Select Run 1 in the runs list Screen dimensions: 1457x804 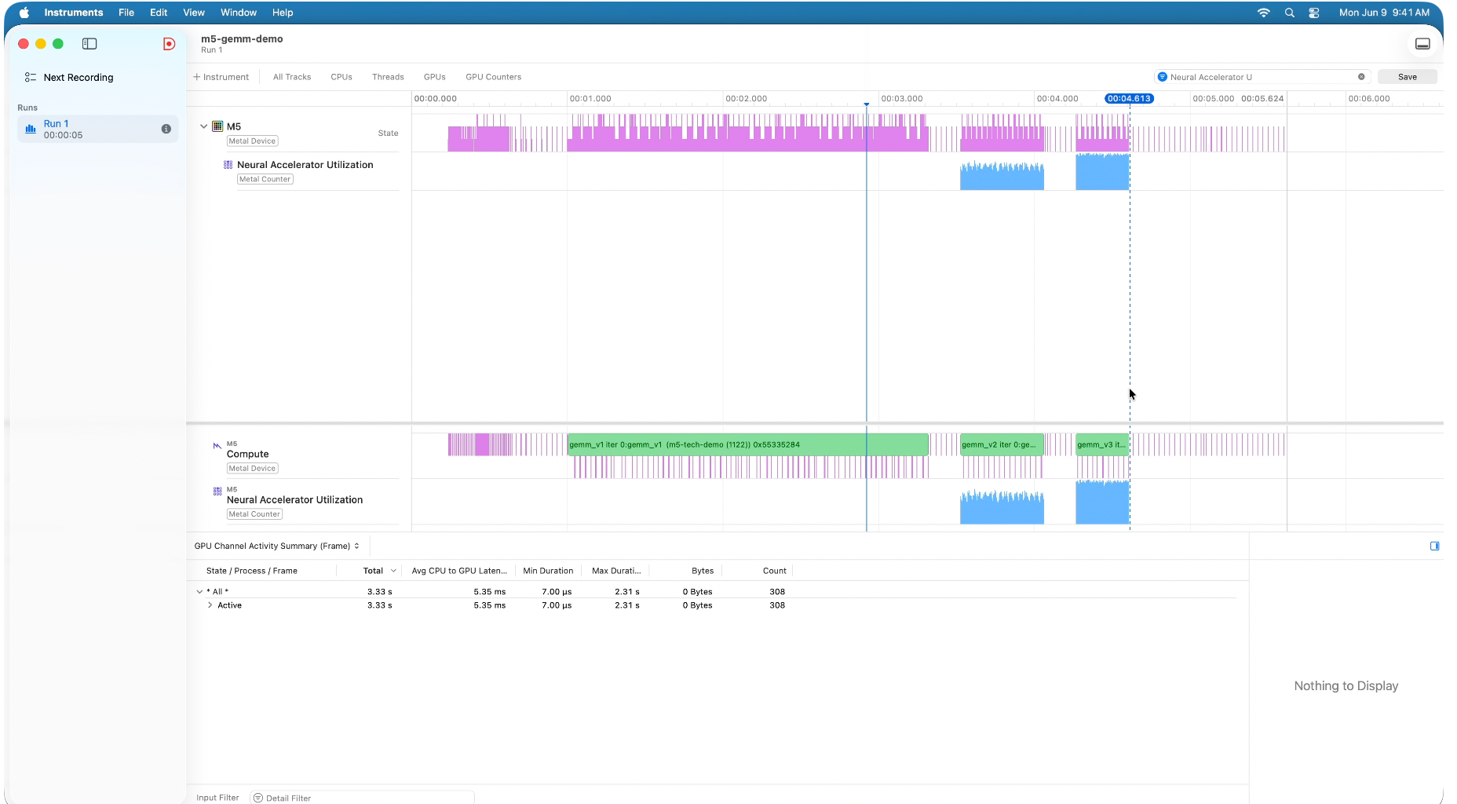(x=97, y=129)
